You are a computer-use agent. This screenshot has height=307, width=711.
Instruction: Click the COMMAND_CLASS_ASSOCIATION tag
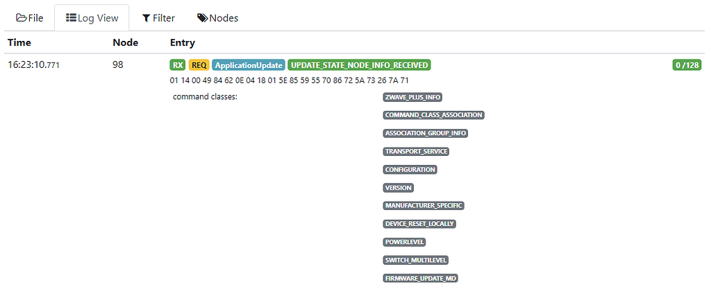[433, 115]
